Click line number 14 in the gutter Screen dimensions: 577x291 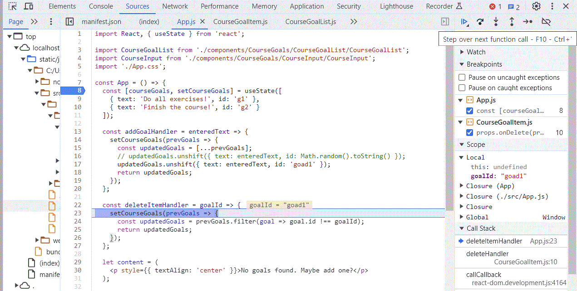pos(77,140)
